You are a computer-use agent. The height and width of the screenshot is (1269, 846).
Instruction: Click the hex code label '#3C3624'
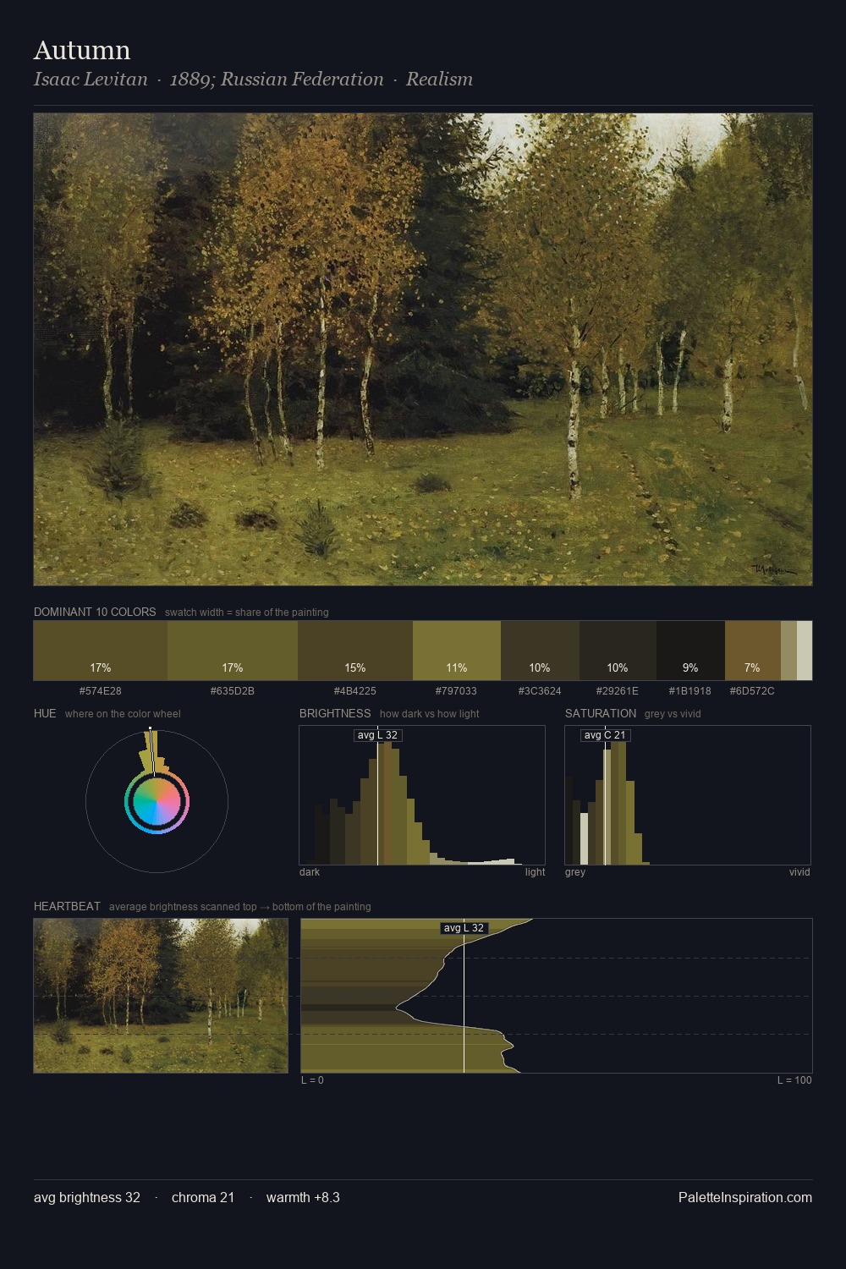click(540, 691)
